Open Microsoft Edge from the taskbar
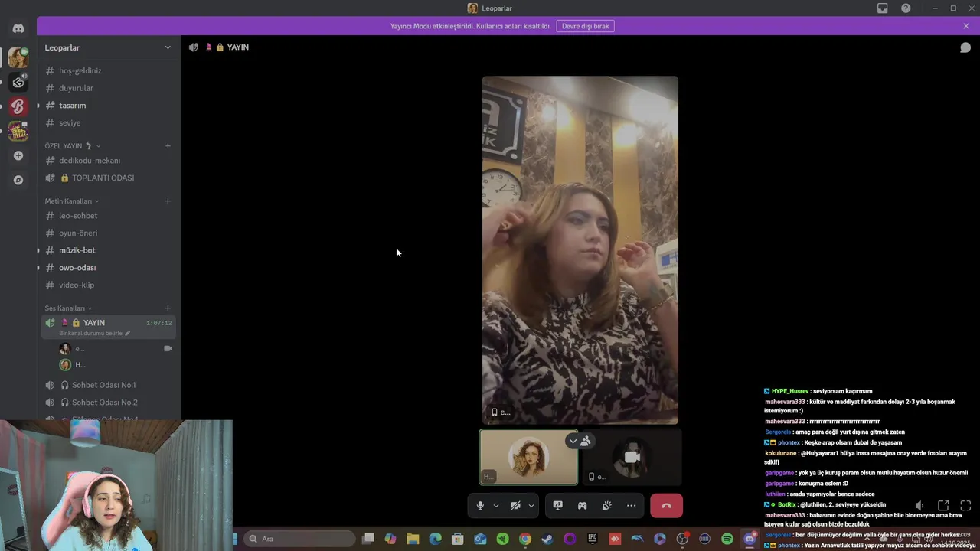The width and height of the screenshot is (980, 551). click(x=435, y=539)
